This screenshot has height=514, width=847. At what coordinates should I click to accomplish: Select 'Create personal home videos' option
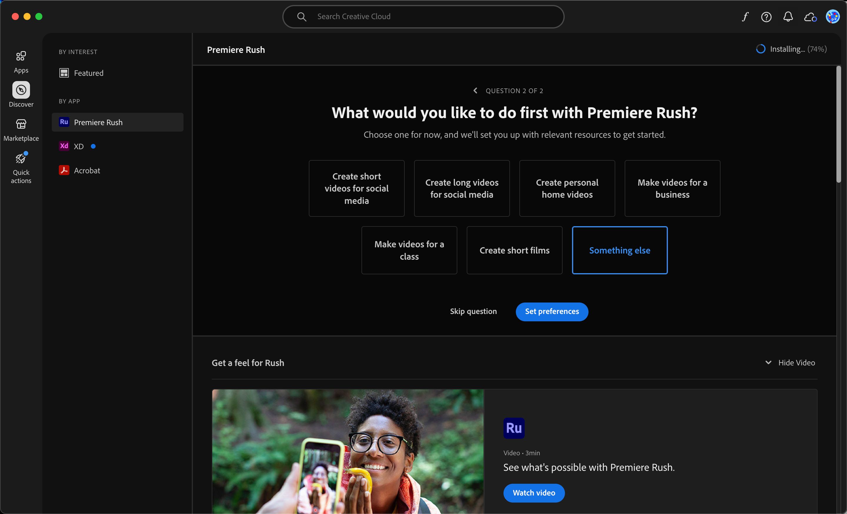(567, 189)
